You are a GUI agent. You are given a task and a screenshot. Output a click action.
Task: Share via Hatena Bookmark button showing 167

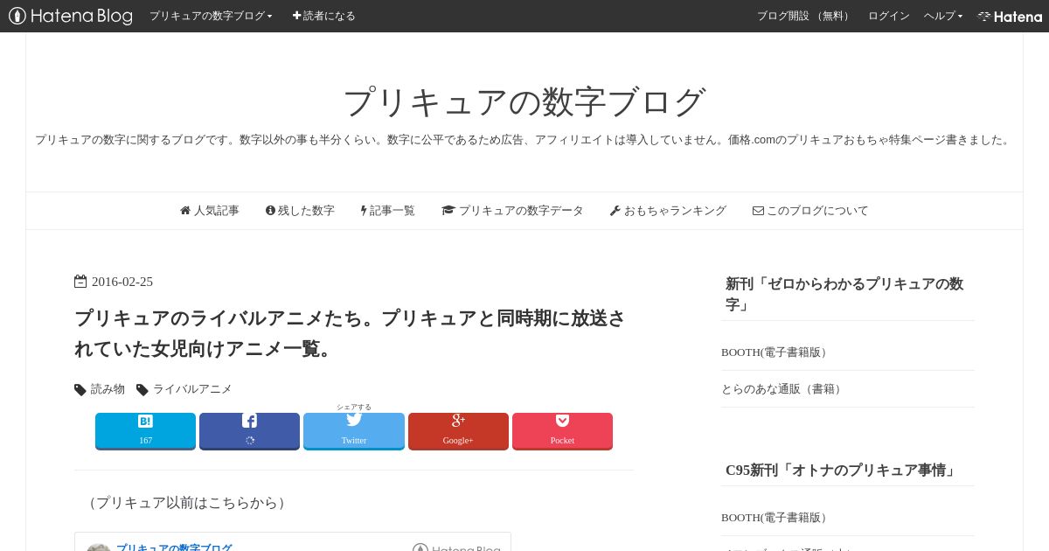145,431
